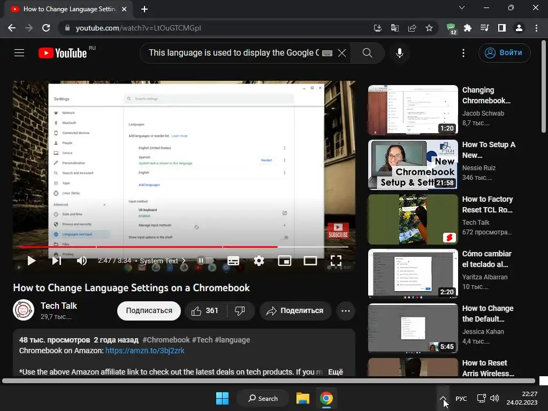Open How to Reset Arris Wireless video
The image size is (548, 411).
coord(413,367)
